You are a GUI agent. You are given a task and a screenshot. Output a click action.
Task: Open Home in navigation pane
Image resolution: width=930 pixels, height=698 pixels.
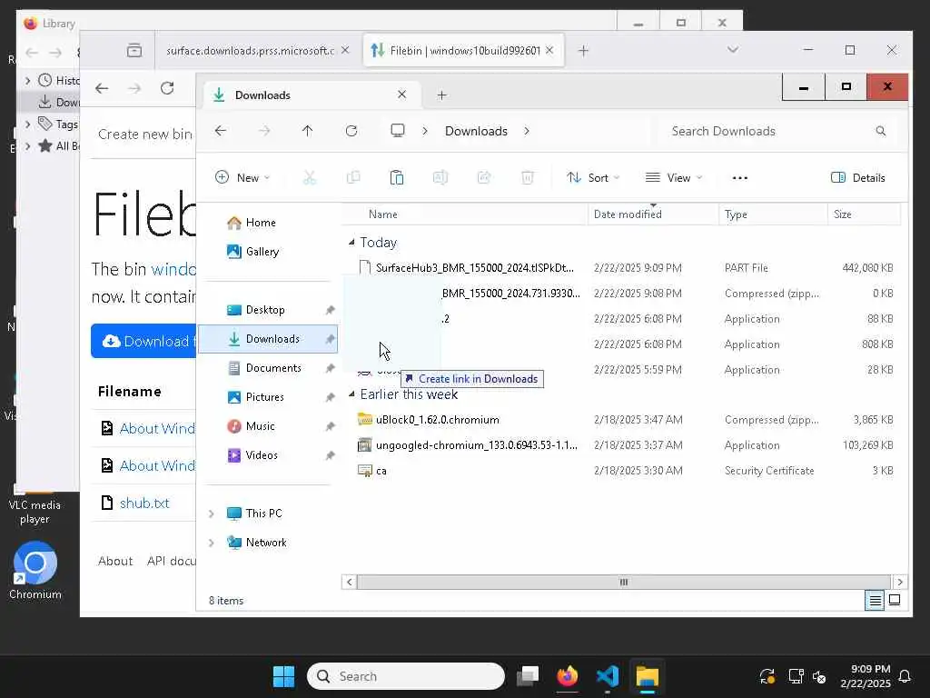click(x=252, y=223)
